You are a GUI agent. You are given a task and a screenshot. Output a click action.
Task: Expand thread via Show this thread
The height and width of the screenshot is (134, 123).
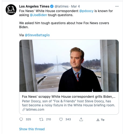coord(32,129)
